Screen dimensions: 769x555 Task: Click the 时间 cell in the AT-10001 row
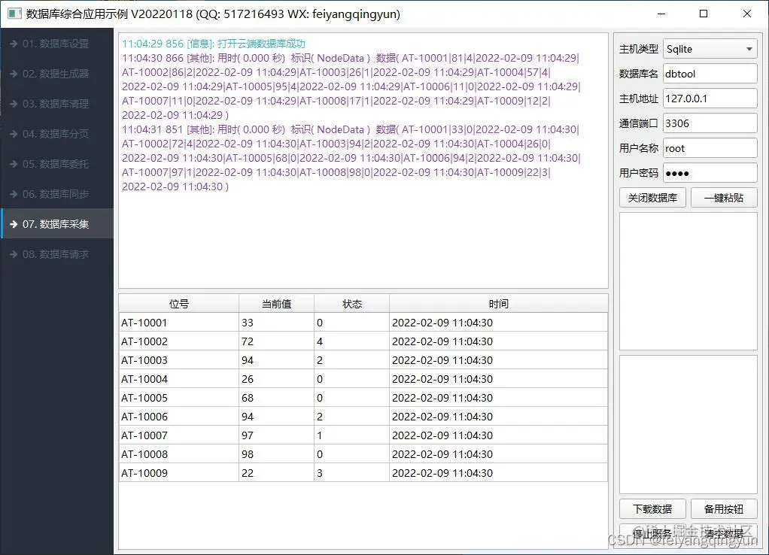pos(498,323)
